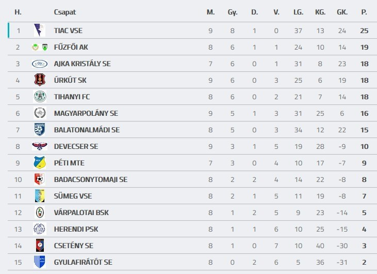Click the Tihanyi FC club logo
The image size is (377, 274).
pyautogui.click(x=39, y=97)
